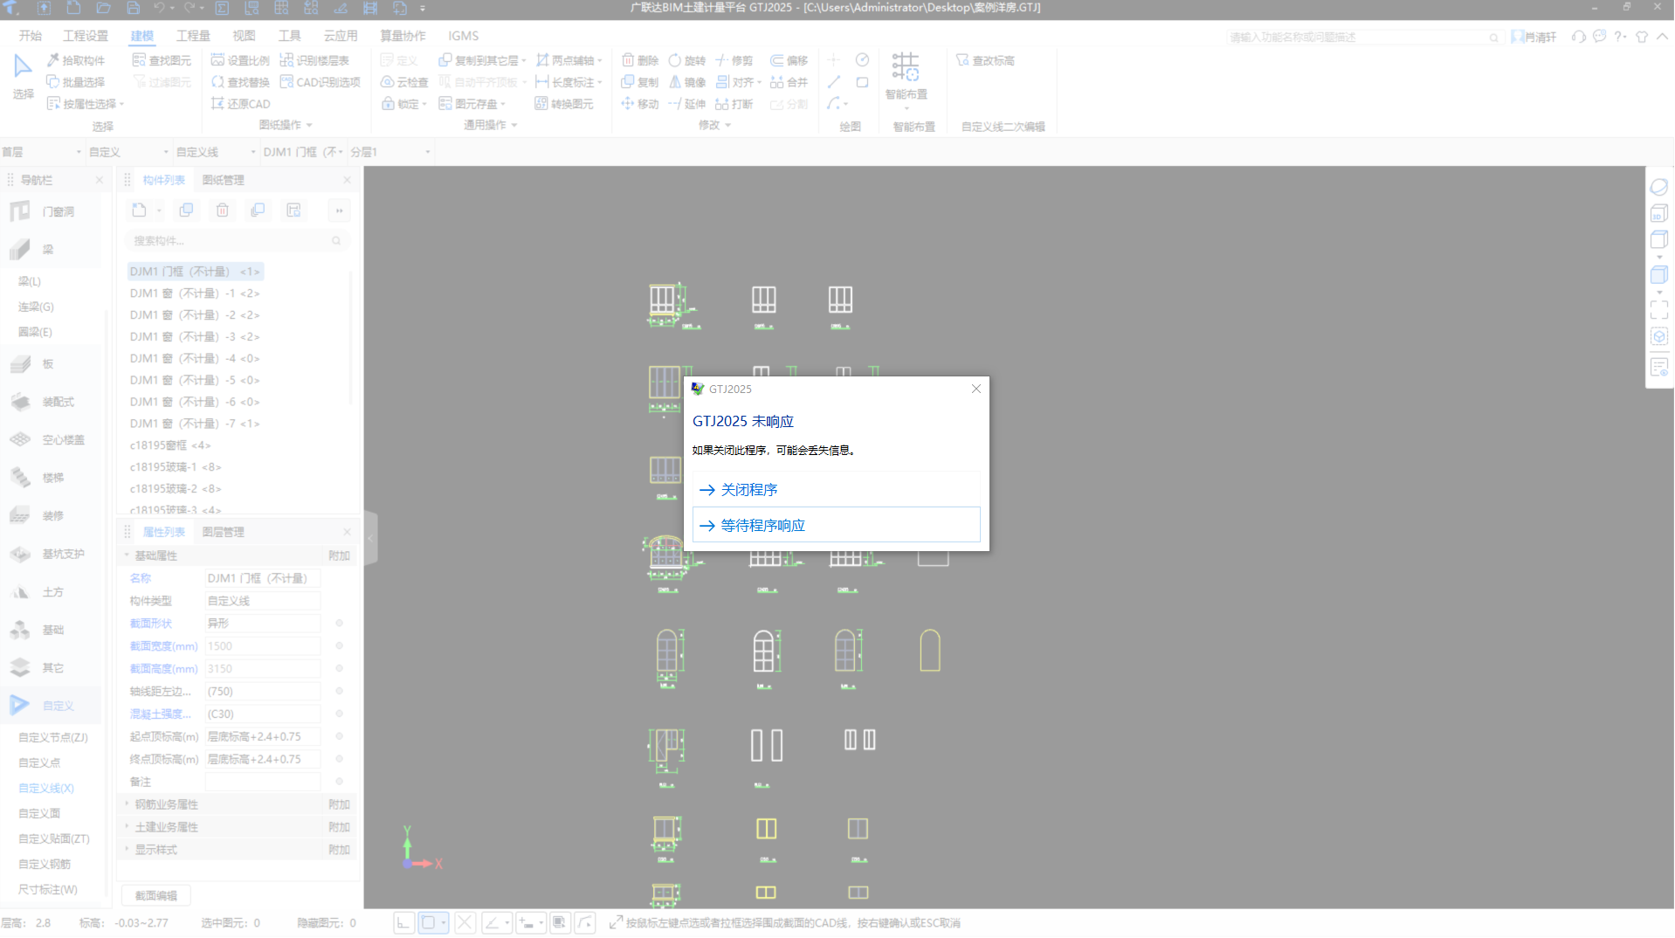Choose 等待程序响应 in the dialog
Viewport: 1675px width, 938px height.
[x=836, y=525]
